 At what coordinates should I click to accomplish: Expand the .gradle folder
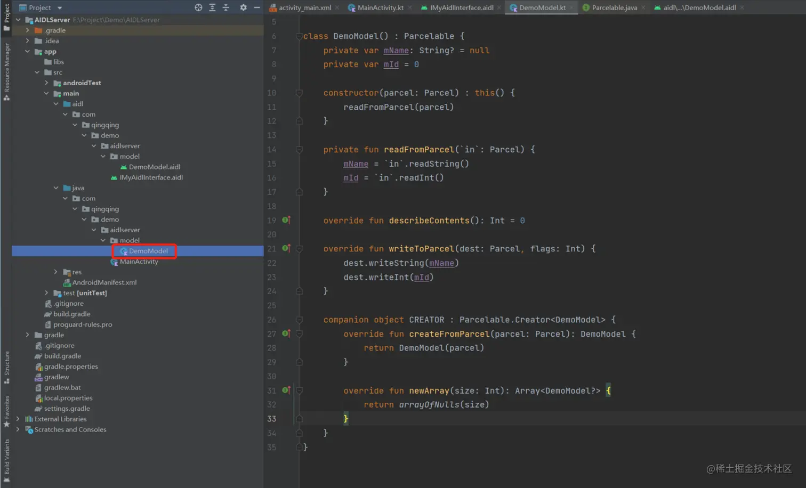pyautogui.click(x=28, y=30)
